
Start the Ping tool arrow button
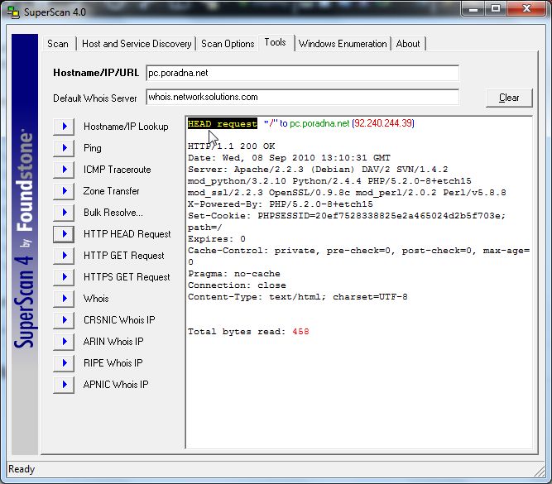(64, 148)
